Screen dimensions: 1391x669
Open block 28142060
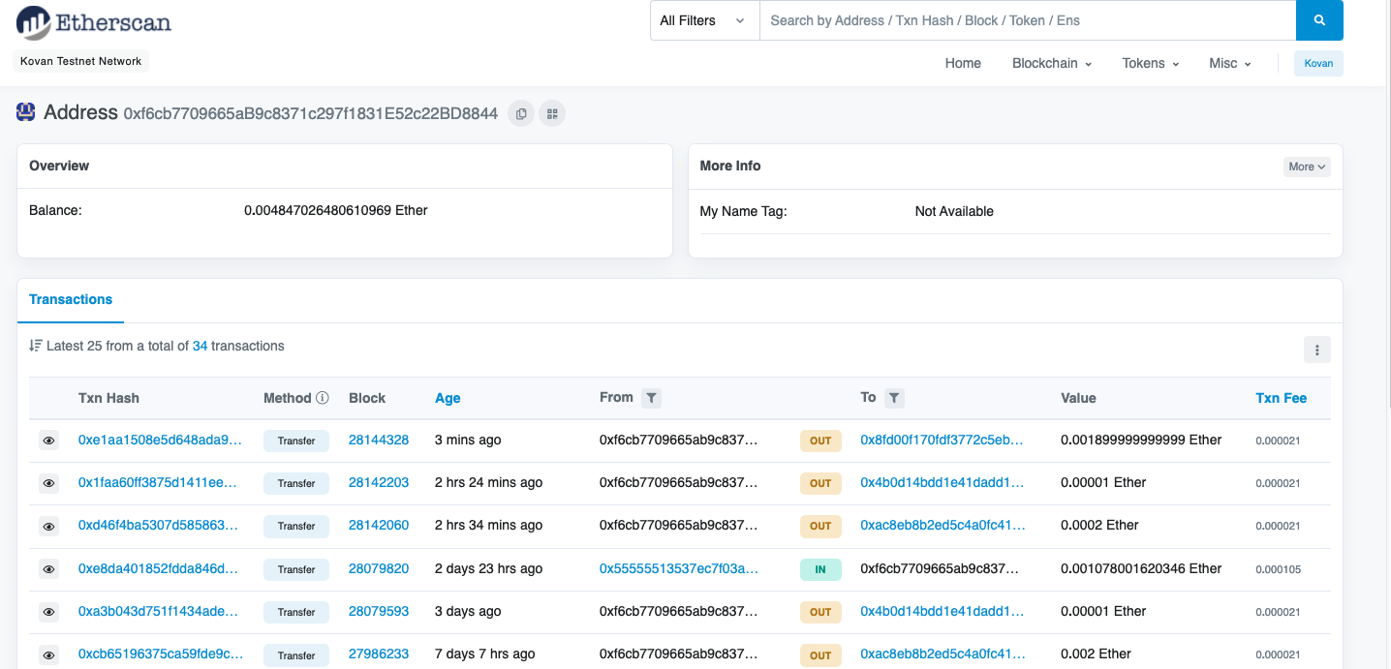379,525
